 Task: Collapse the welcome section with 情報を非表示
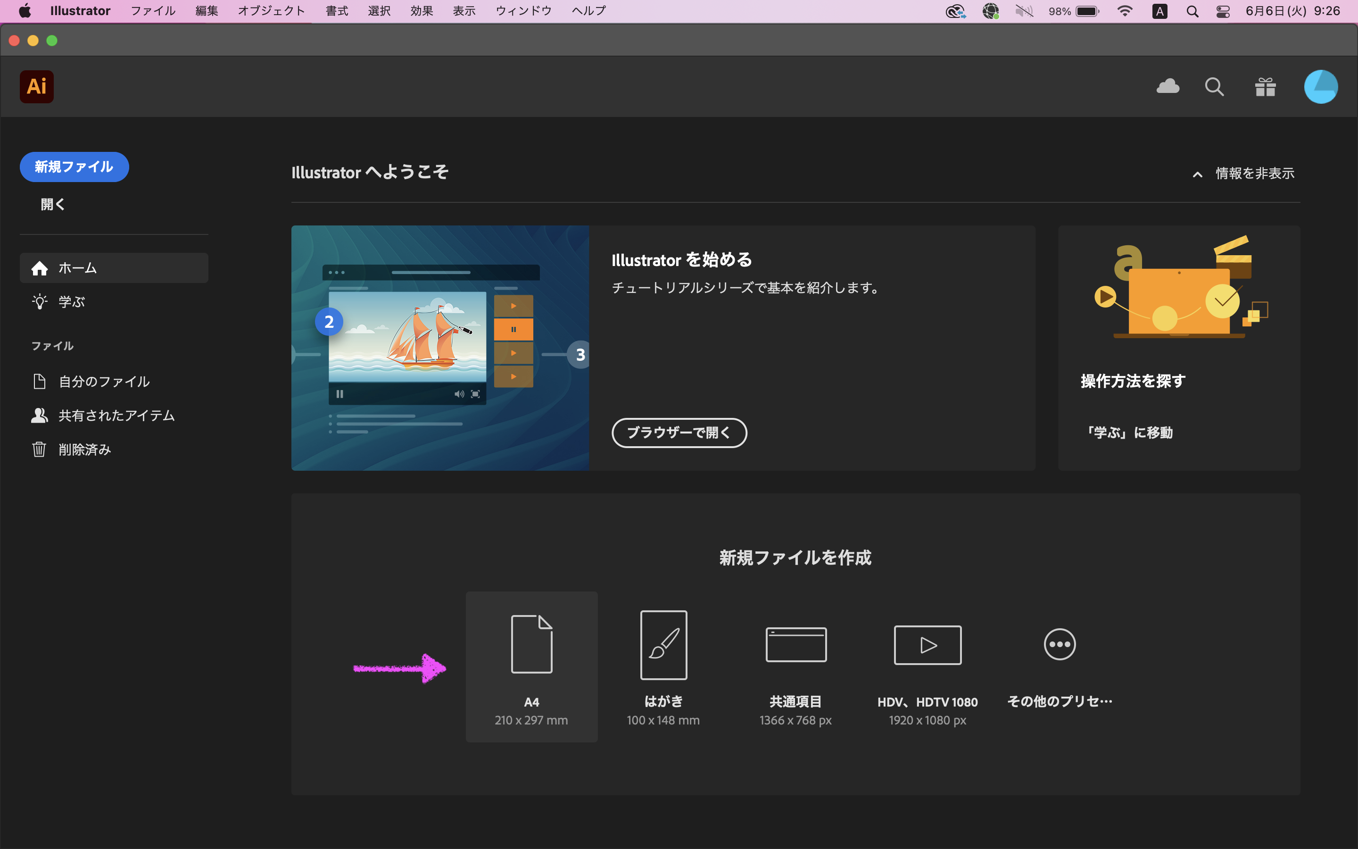coord(1244,174)
